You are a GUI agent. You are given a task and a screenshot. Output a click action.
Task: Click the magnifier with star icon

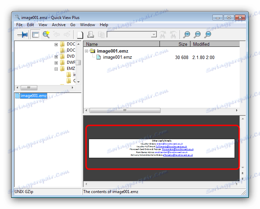(46, 35)
